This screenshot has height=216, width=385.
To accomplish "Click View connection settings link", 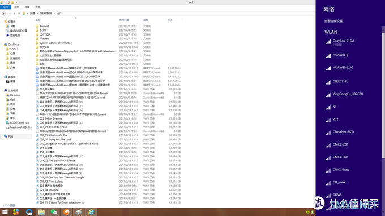I will pyautogui.click(x=333, y=21).
